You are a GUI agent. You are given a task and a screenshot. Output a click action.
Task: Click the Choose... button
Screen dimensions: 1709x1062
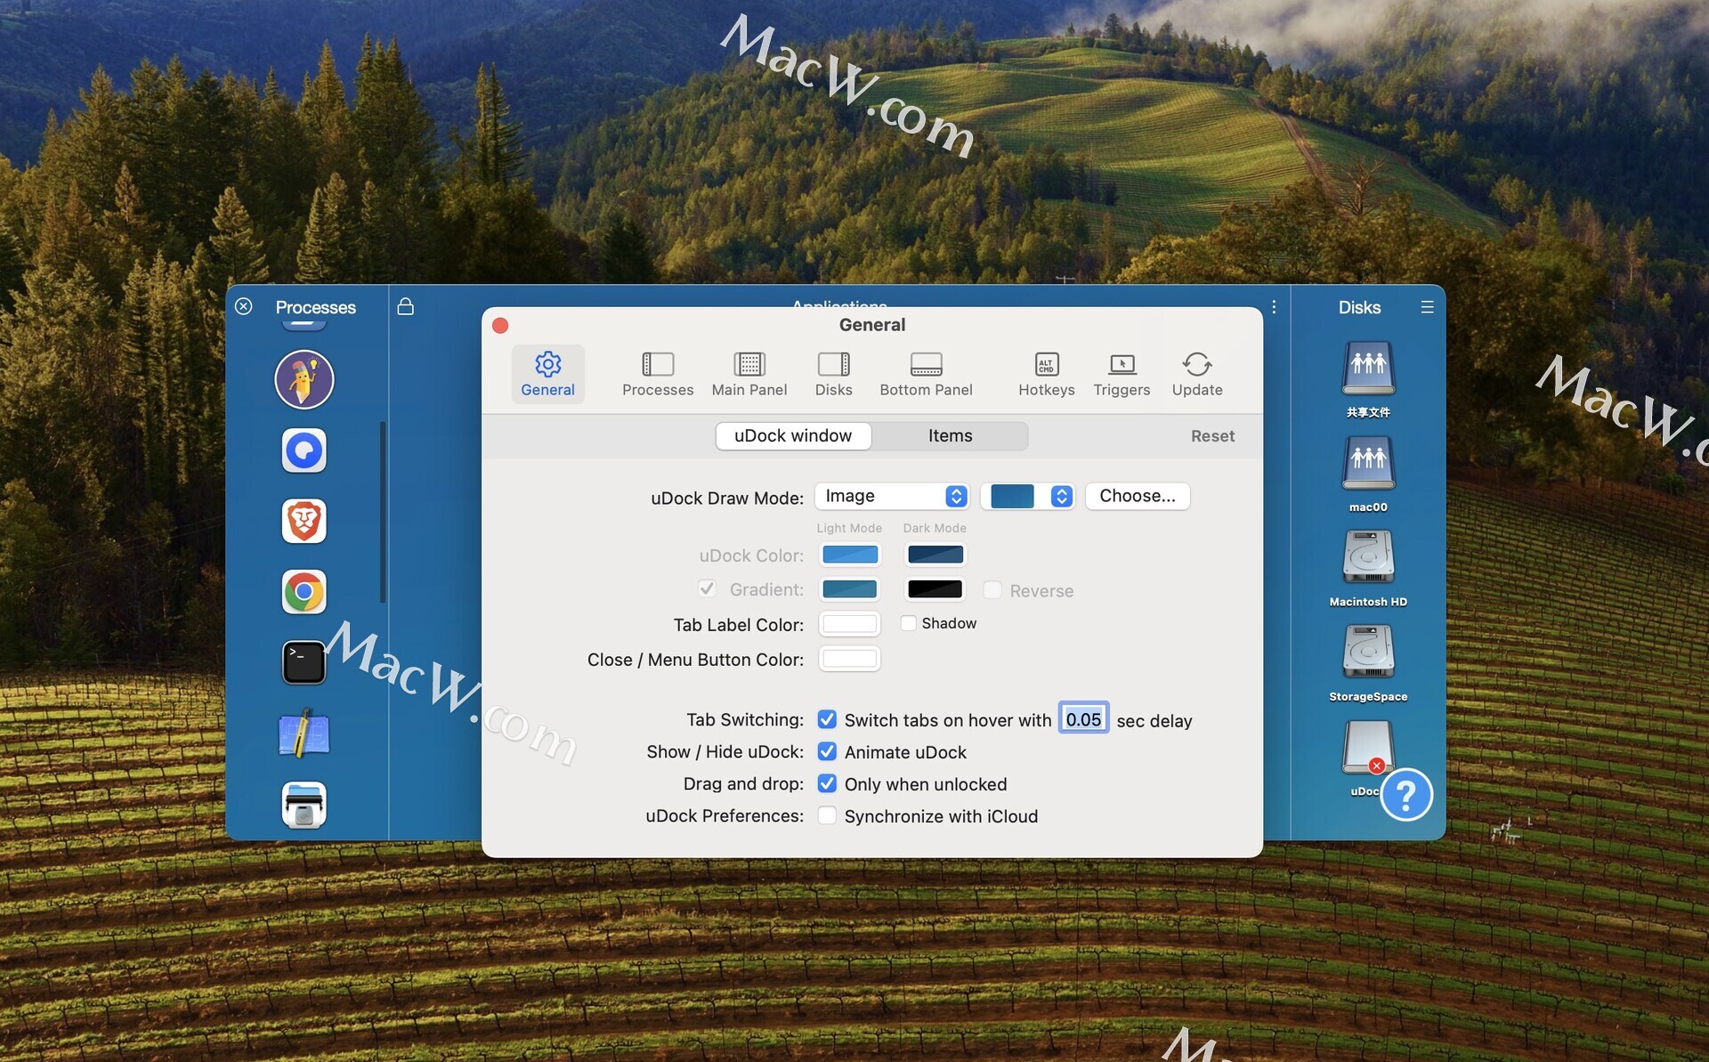pyautogui.click(x=1137, y=496)
